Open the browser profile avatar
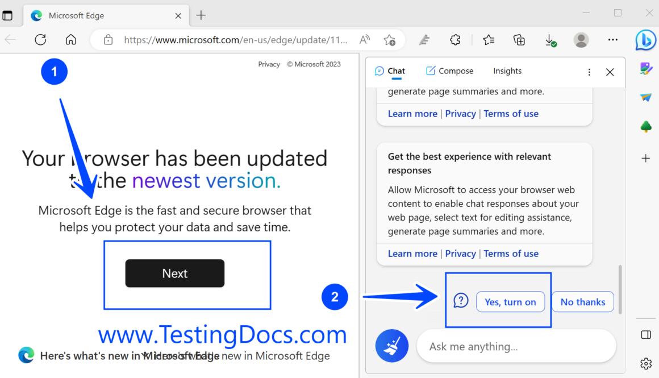 pyautogui.click(x=581, y=40)
